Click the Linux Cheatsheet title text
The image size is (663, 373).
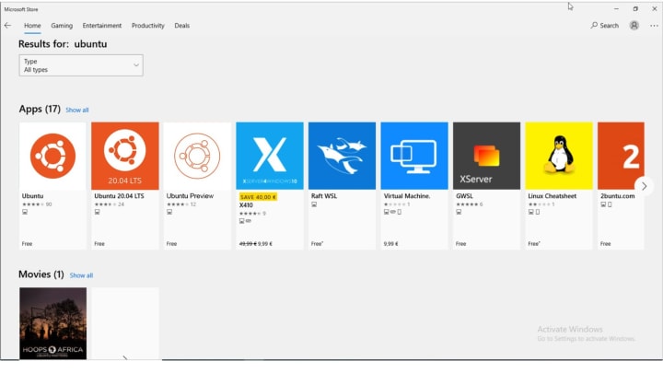pos(552,196)
